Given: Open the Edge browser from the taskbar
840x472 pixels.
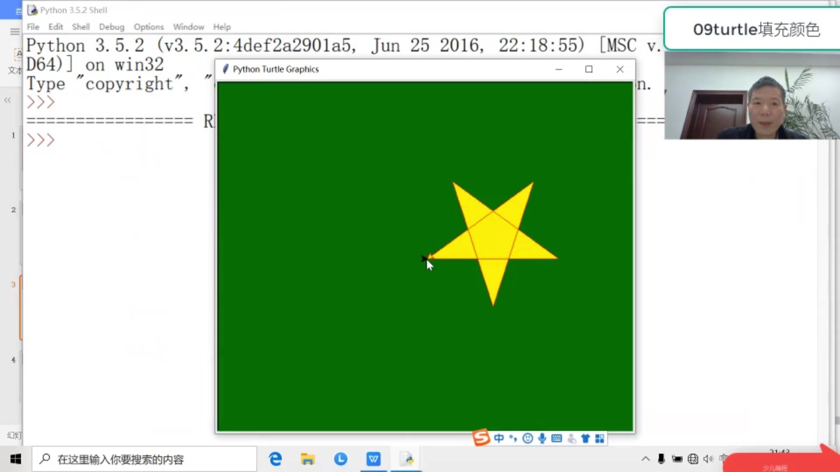Looking at the screenshot, I should point(275,459).
